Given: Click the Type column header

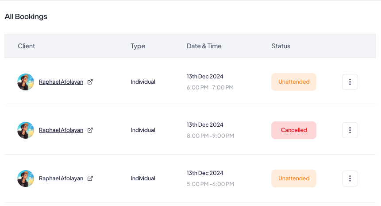Looking at the screenshot, I should (138, 46).
